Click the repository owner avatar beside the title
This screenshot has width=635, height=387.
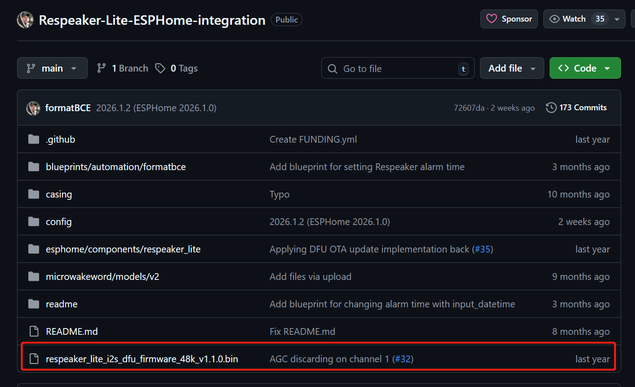coord(25,20)
